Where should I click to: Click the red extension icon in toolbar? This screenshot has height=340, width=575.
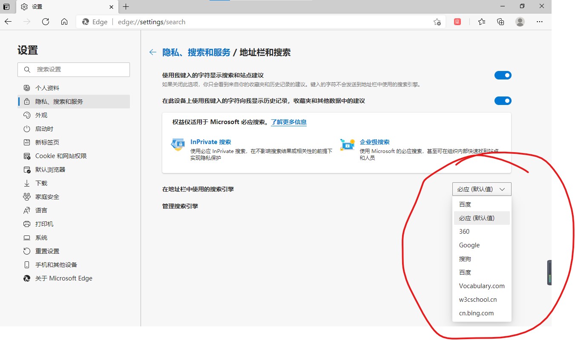pos(457,22)
